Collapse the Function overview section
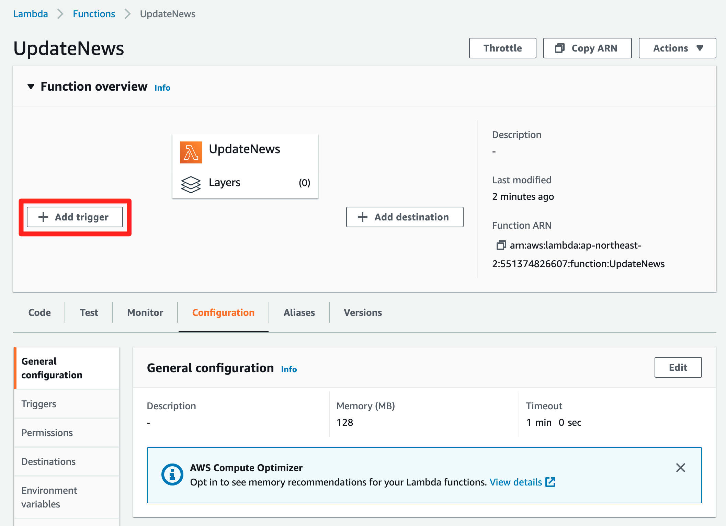The image size is (726, 526). pos(31,87)
